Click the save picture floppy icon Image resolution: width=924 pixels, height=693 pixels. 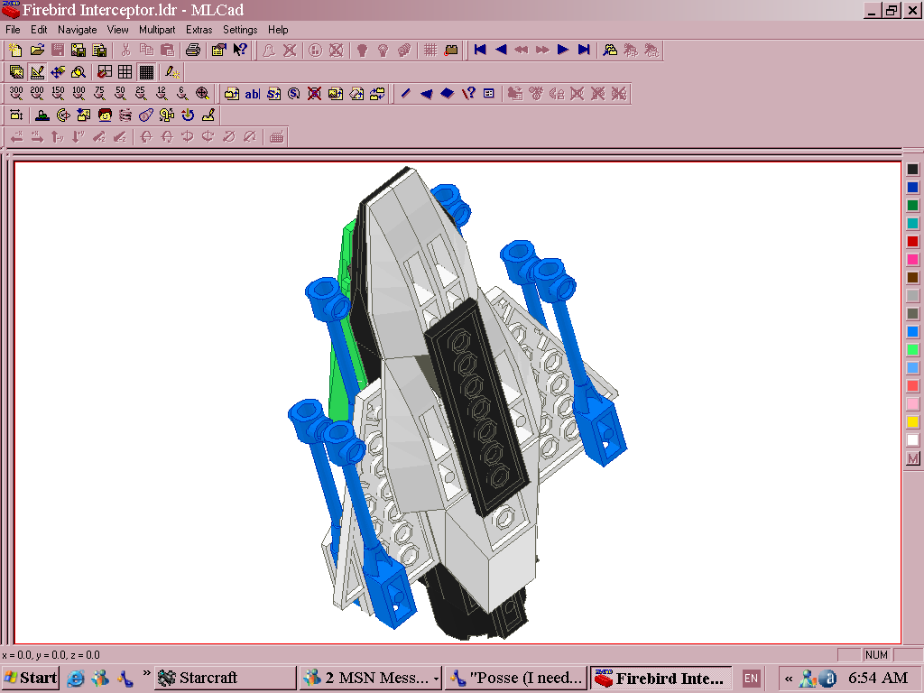(79, 51)
